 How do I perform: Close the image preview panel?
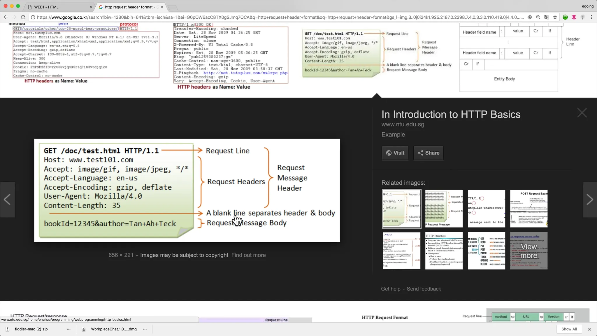click(582, 113)
